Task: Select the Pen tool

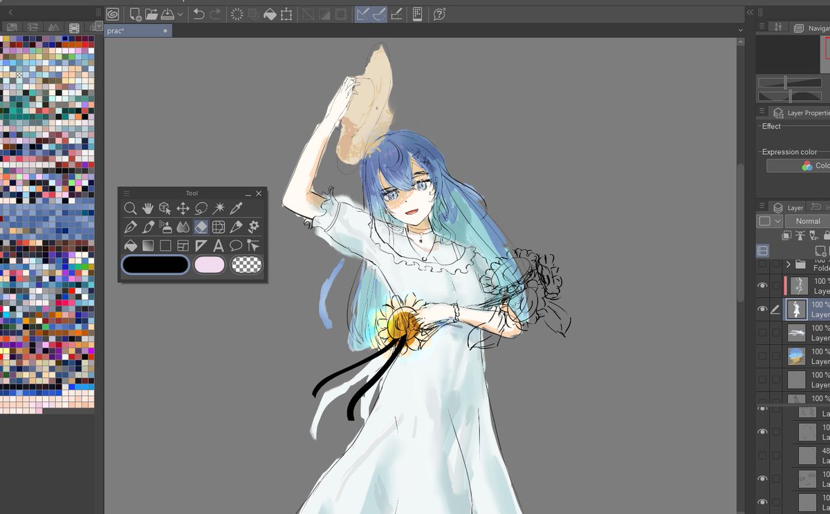Action: tap(130, 227)
